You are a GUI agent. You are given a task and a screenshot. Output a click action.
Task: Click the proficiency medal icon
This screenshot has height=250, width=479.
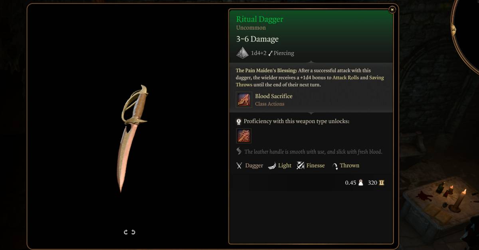pos(239,121)
